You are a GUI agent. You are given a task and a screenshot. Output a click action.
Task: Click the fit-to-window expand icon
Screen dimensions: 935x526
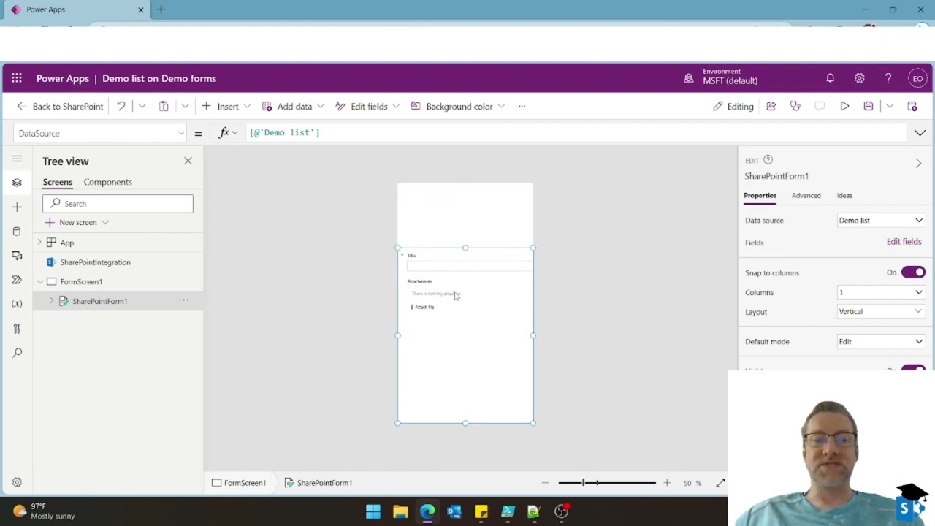tap(720, 482)
